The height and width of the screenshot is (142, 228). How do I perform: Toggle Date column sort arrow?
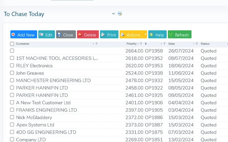(x=194, y=44)
